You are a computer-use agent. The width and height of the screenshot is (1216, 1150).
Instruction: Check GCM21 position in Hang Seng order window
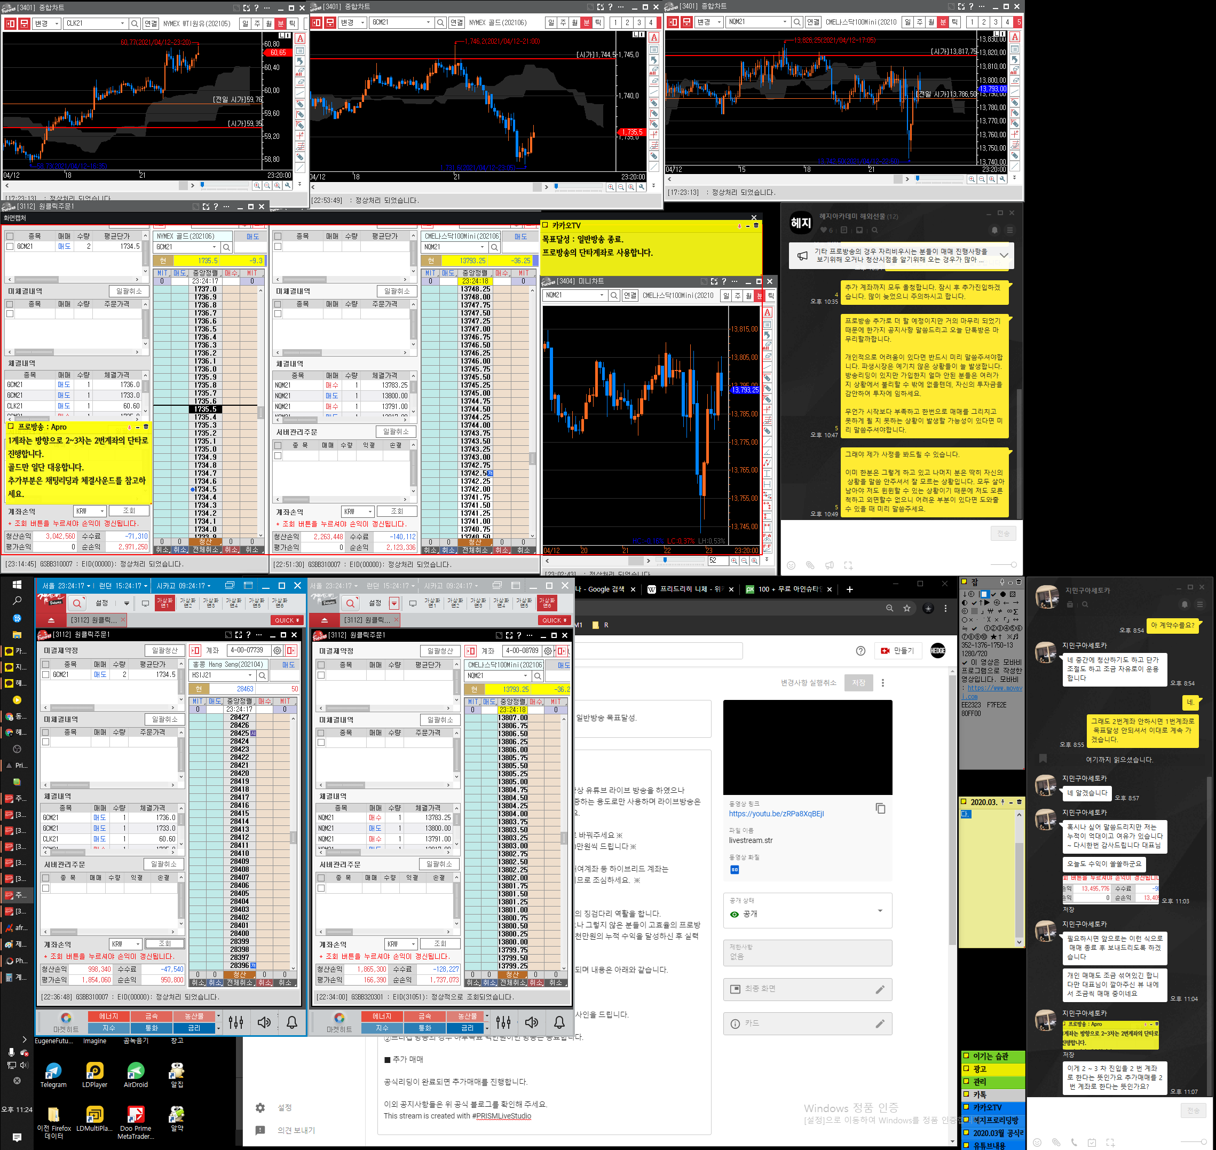pyautogui.click(x=46, y=674)
